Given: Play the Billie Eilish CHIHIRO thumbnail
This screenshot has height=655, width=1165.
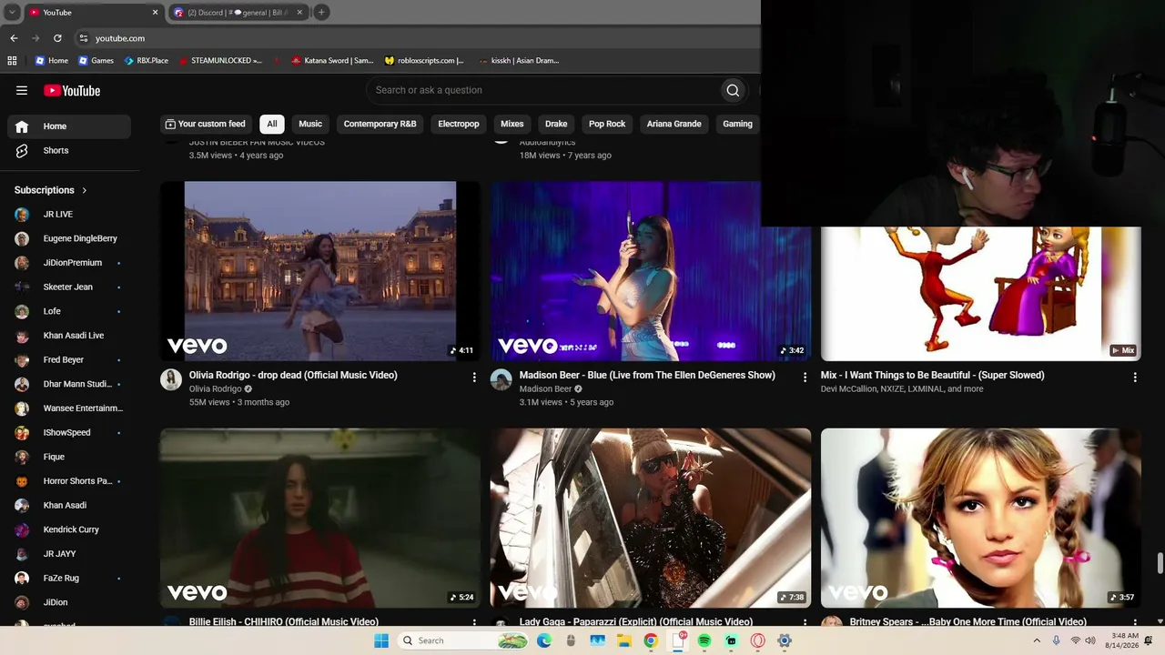Looking at the screenshot, I should (x=320, y=518).
